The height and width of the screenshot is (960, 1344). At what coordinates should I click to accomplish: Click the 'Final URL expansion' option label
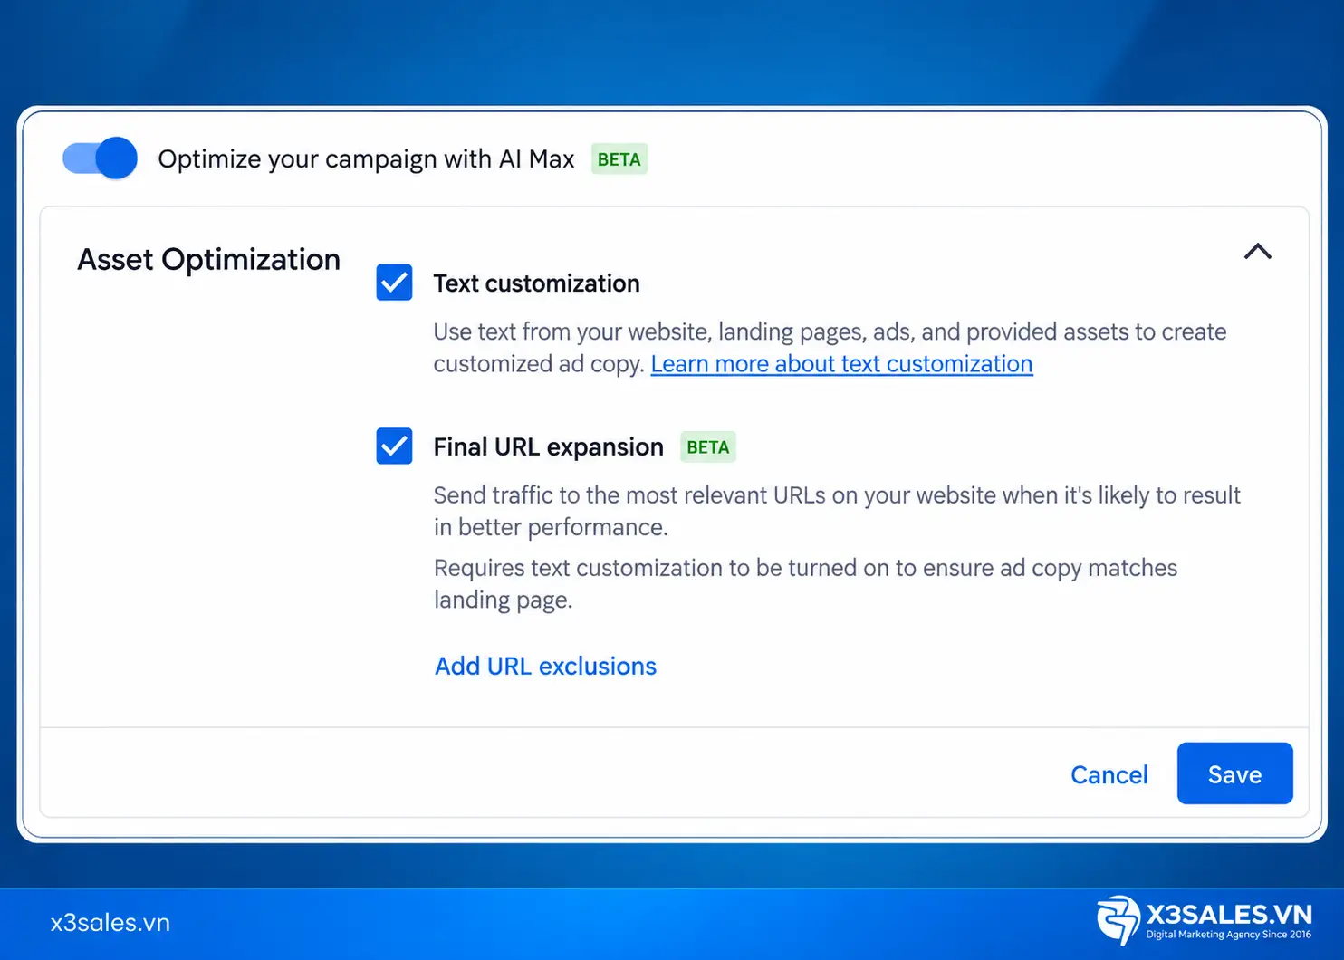pos(548,447)
